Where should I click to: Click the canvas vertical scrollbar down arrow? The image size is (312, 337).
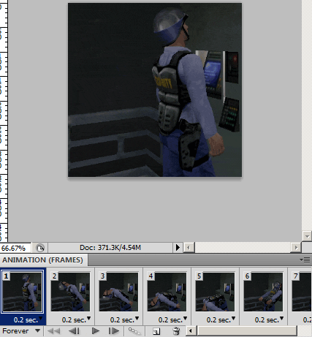click(x=307, y=236)
